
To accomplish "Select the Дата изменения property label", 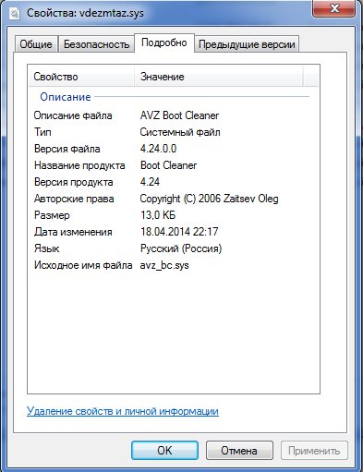I will point(73,232).
